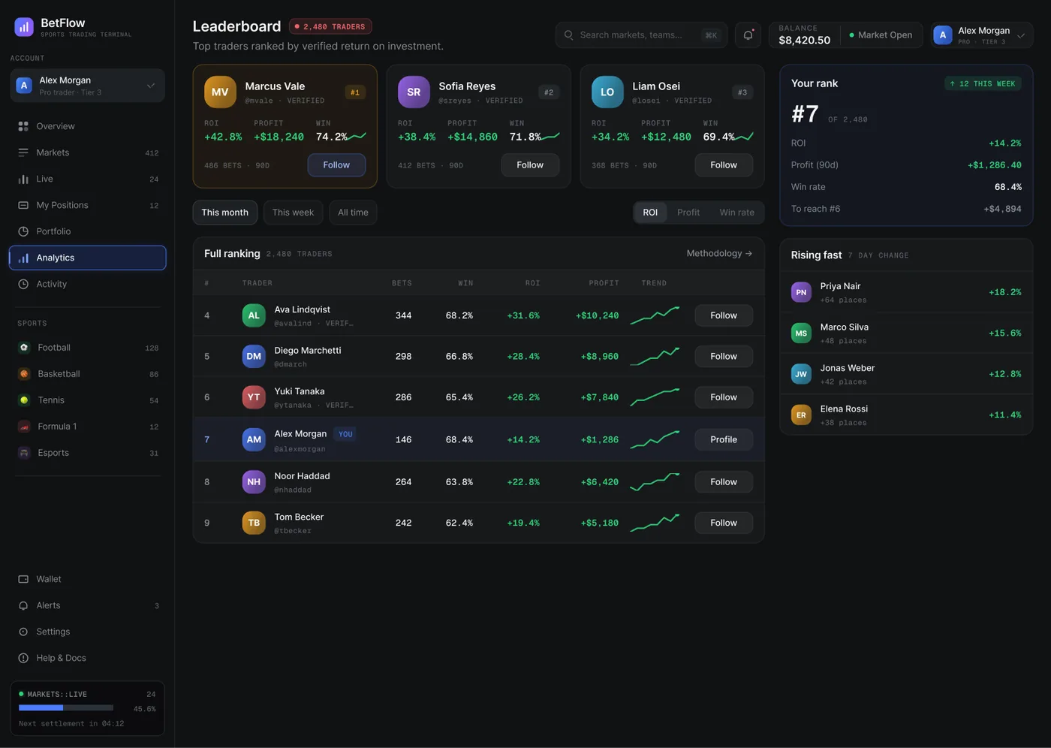The image size is (1051, 748).
Task: Click Yuki Tanaka's trend sparkline
Action: coord(655,397)
